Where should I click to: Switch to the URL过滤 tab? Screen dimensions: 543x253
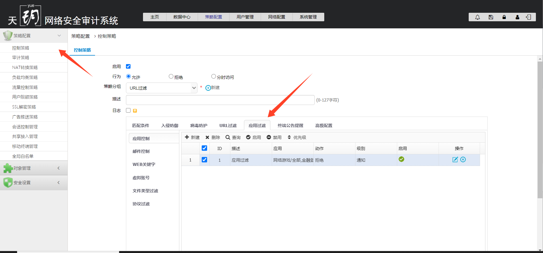(x=228, y=125)
